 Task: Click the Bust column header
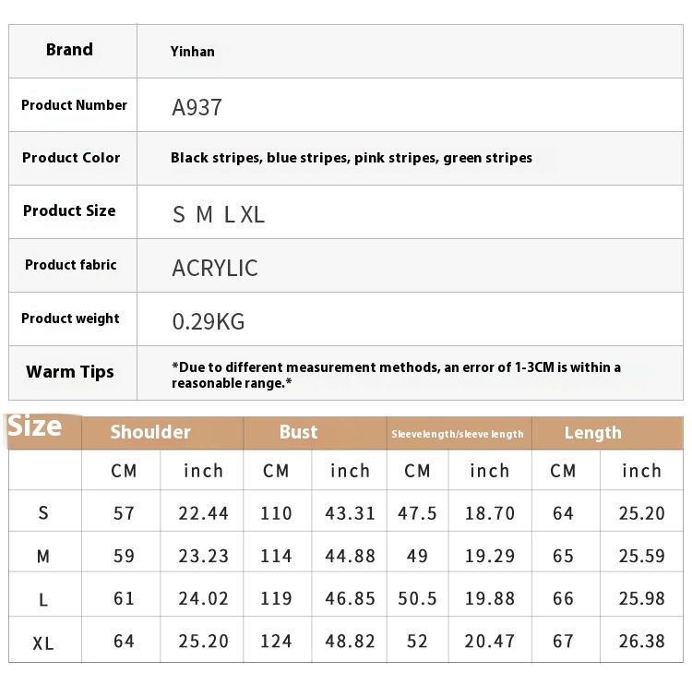tap(298, 432)
